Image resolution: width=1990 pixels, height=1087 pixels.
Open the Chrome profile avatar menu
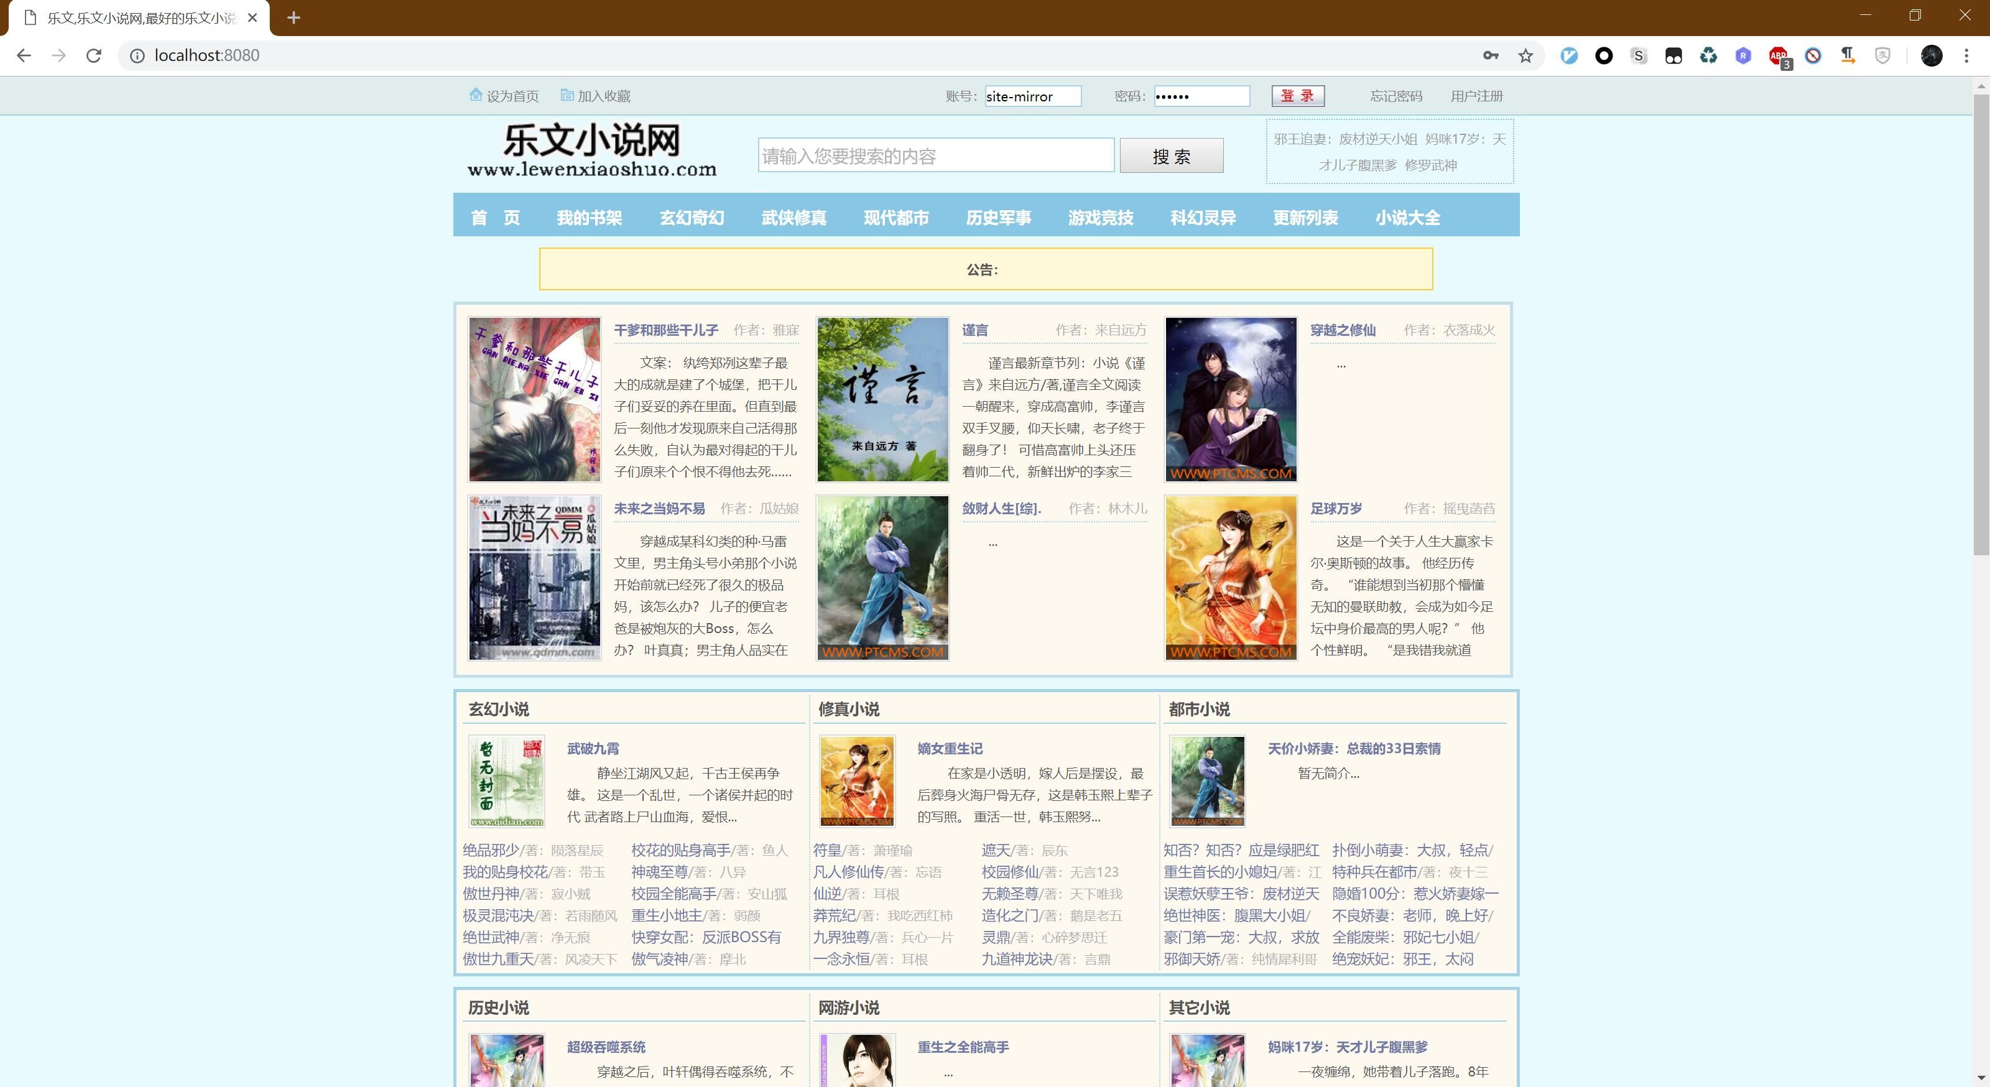[x=1932, y=55]
